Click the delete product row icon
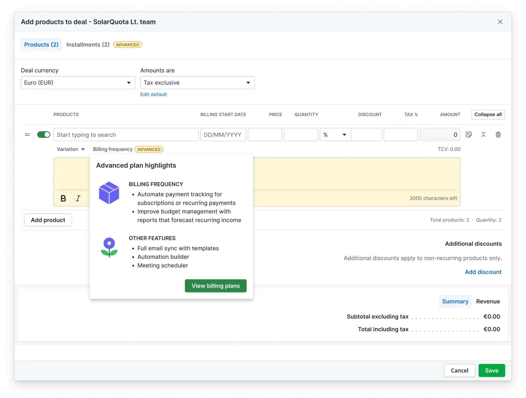526x398 pixels. 498,134
